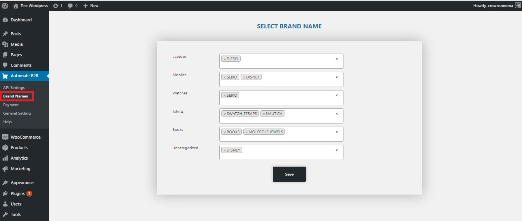Click the WordPress logo icon

tap(5, 5)
